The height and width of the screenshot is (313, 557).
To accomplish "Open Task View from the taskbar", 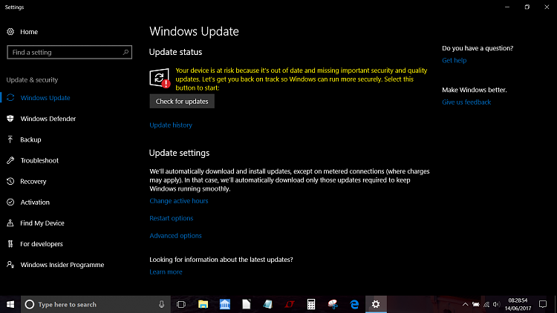I will (x=181, y=305).
